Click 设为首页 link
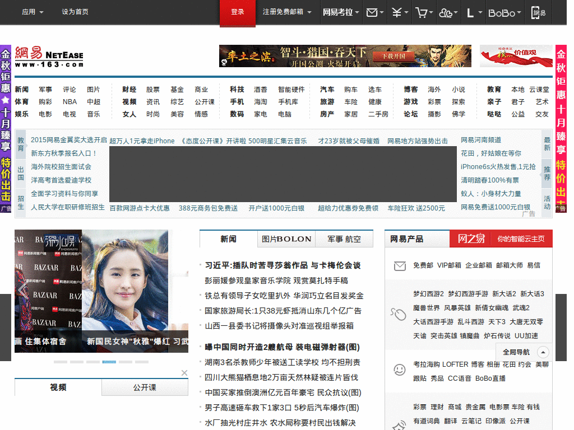This screenshot has height=430, width=574. (75, 12)
